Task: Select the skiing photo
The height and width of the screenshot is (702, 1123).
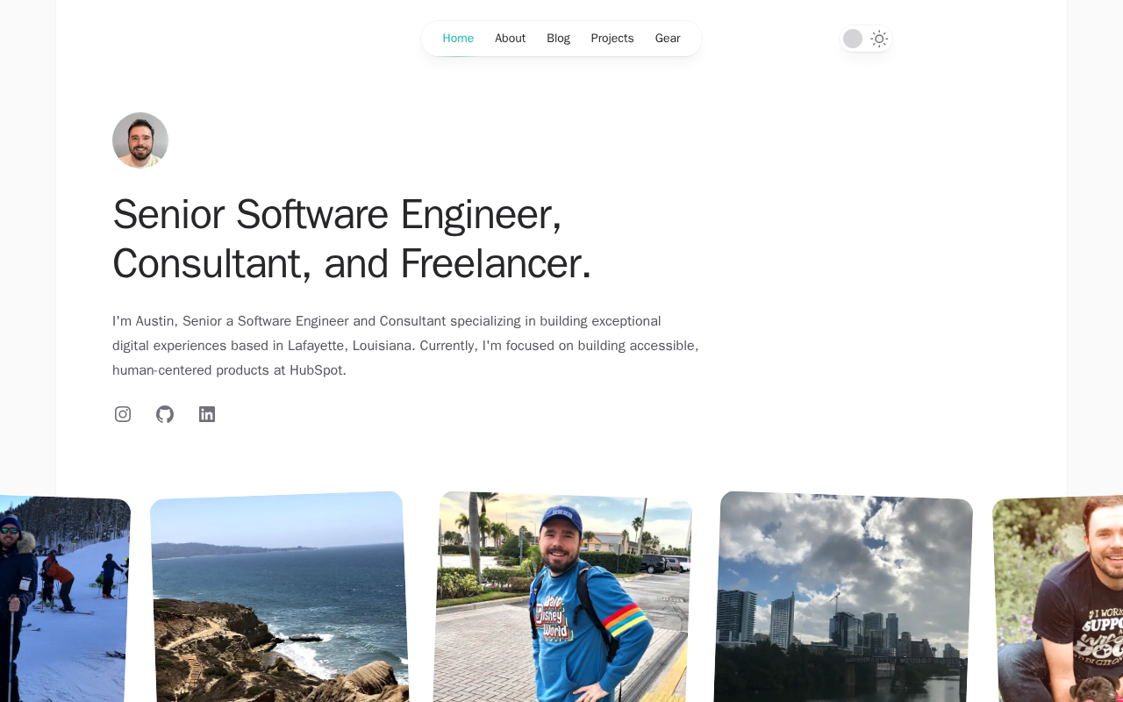Action: (x=61, y=598)
